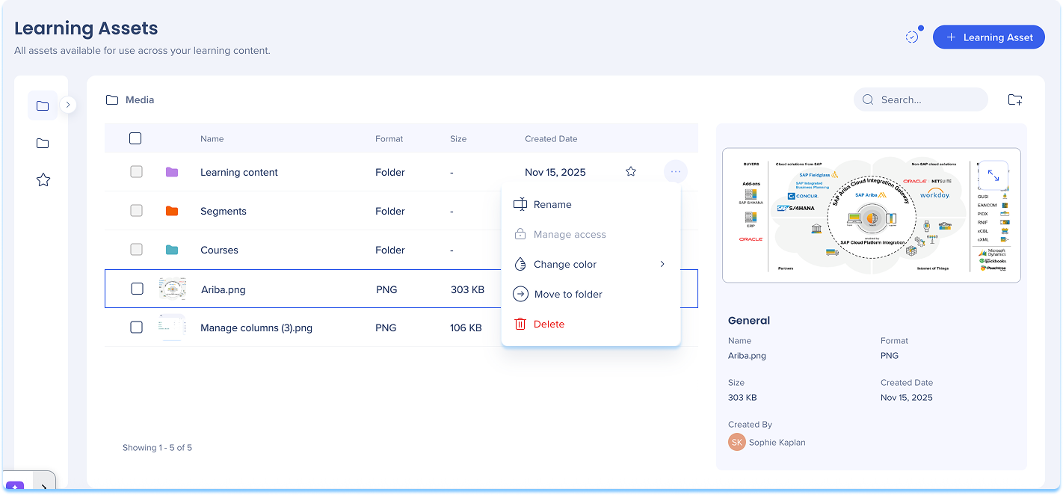Click the bottom-left panel expand arrow

(x=44, y=487)
